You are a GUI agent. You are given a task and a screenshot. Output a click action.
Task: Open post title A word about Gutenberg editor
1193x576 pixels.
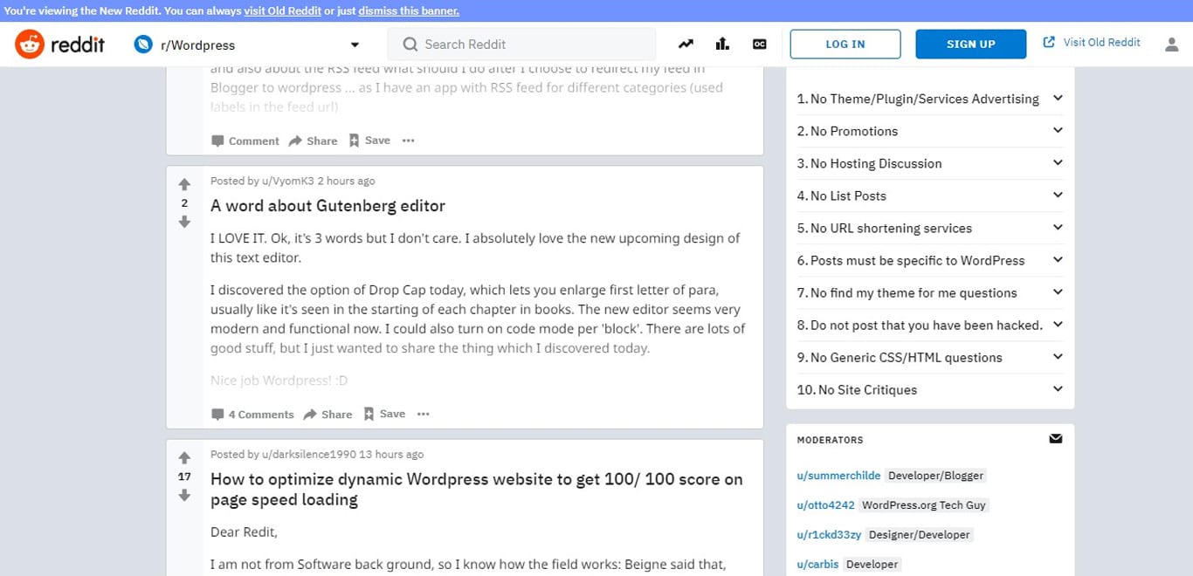(328, 206)
